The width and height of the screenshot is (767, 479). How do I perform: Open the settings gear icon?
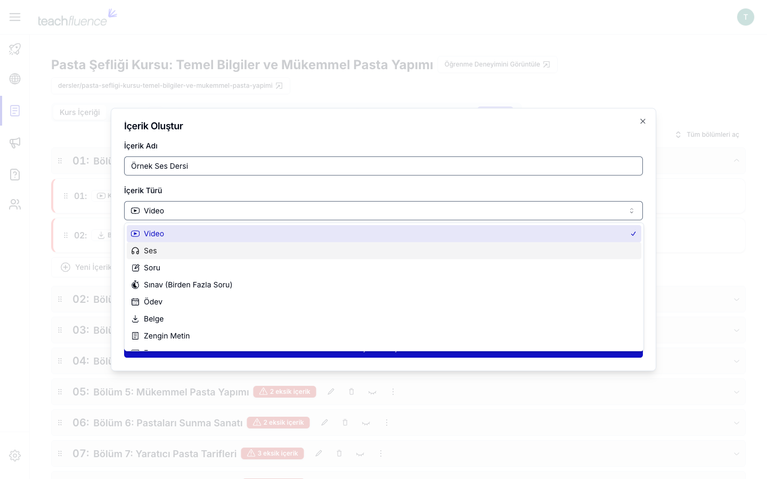15,456
